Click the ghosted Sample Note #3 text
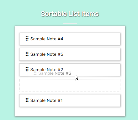Viewport: 138px width, 120px height. 55,73
